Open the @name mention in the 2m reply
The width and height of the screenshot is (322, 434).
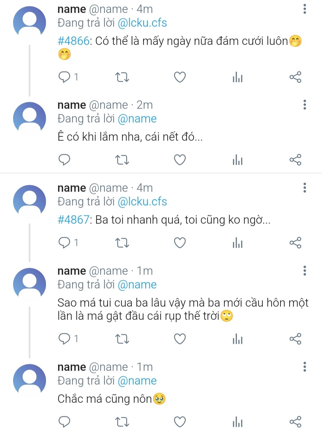pyautogui.click(x=137, y=119)
